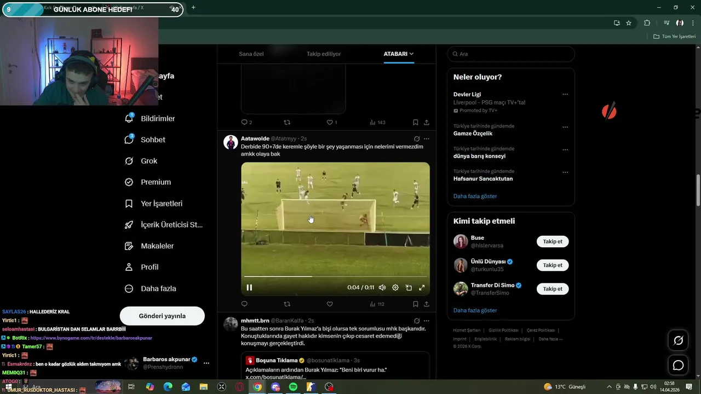Image resolution: width=701 pixels, height=394 pixels.
Task: Open Daha fazla sidebar menu
Action: tap(151, 288)
